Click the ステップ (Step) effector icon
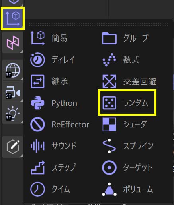Viewport: 174px width, 205px height. point(37,167)
